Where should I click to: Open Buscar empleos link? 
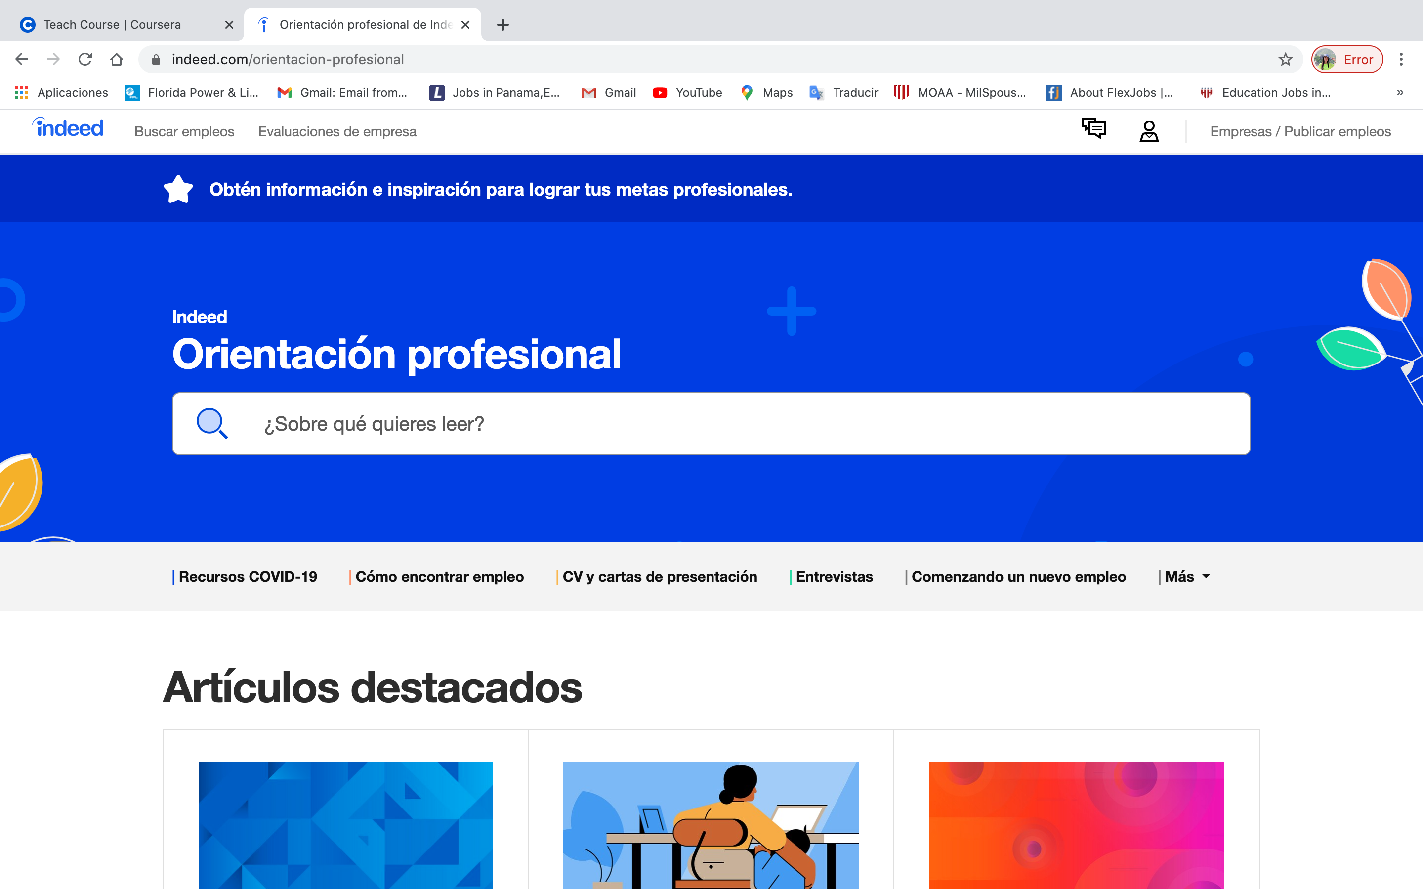[x=184, y=132]
